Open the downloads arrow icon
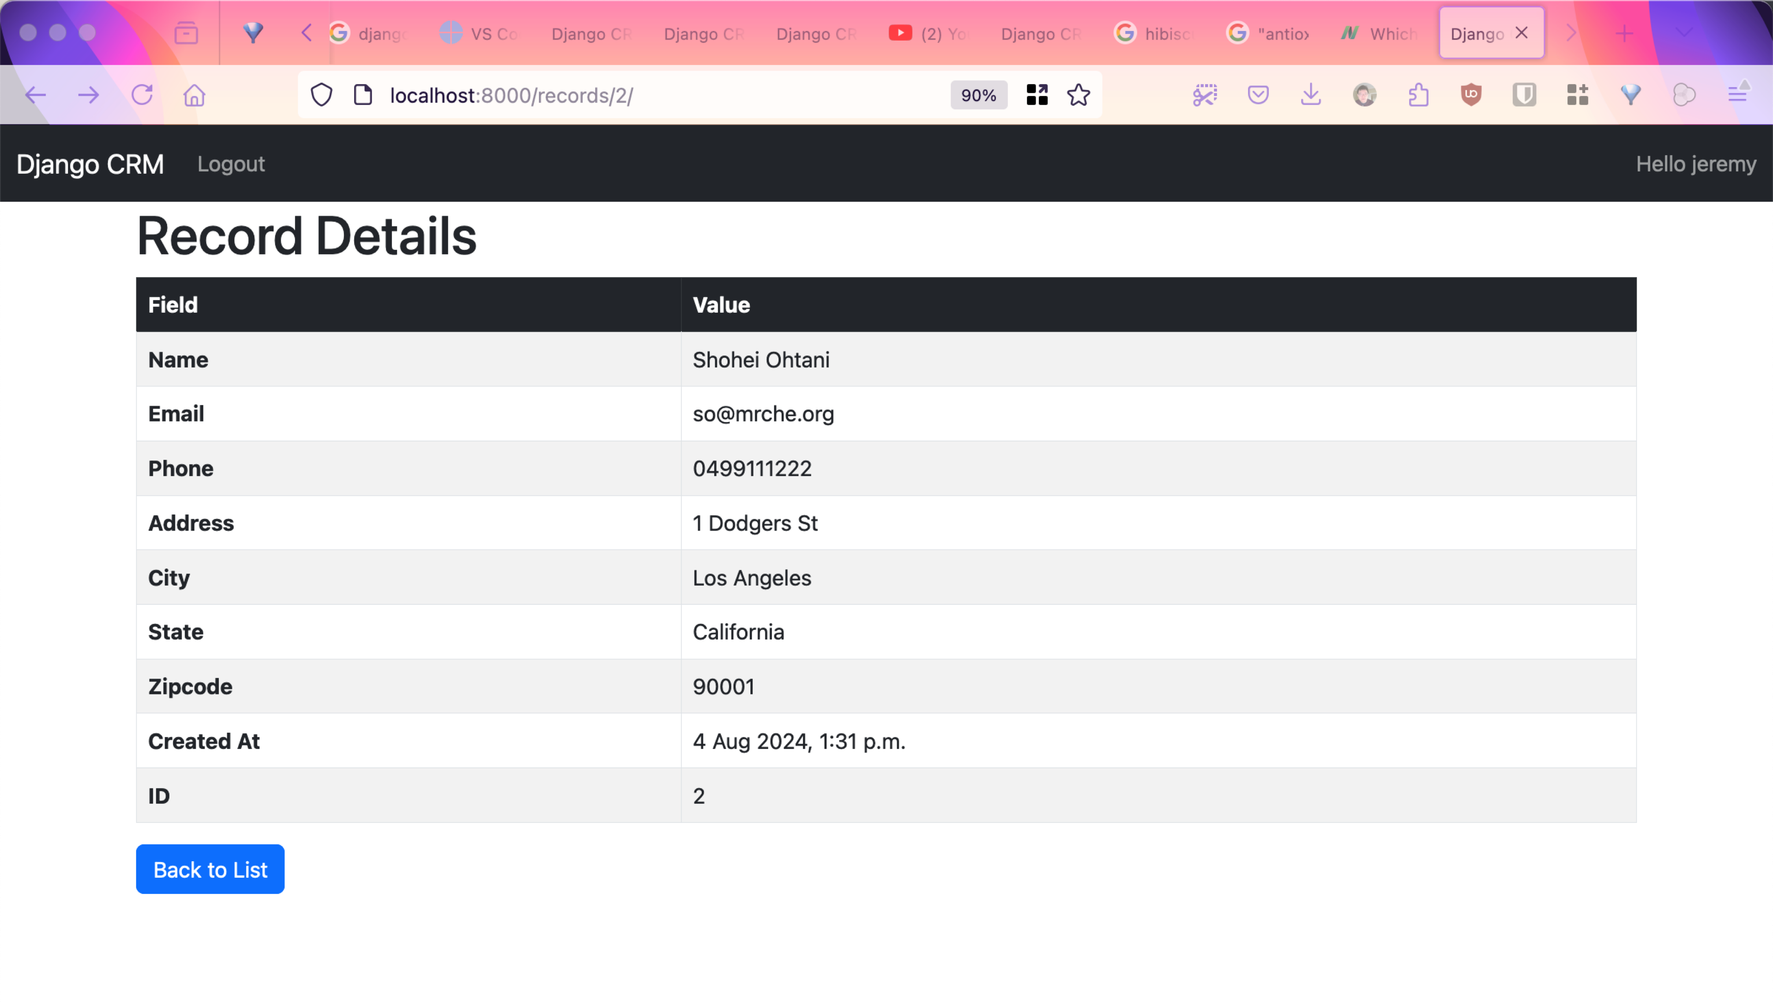This screenshot has width=1773, height=1002. (x=1310, y=95)
